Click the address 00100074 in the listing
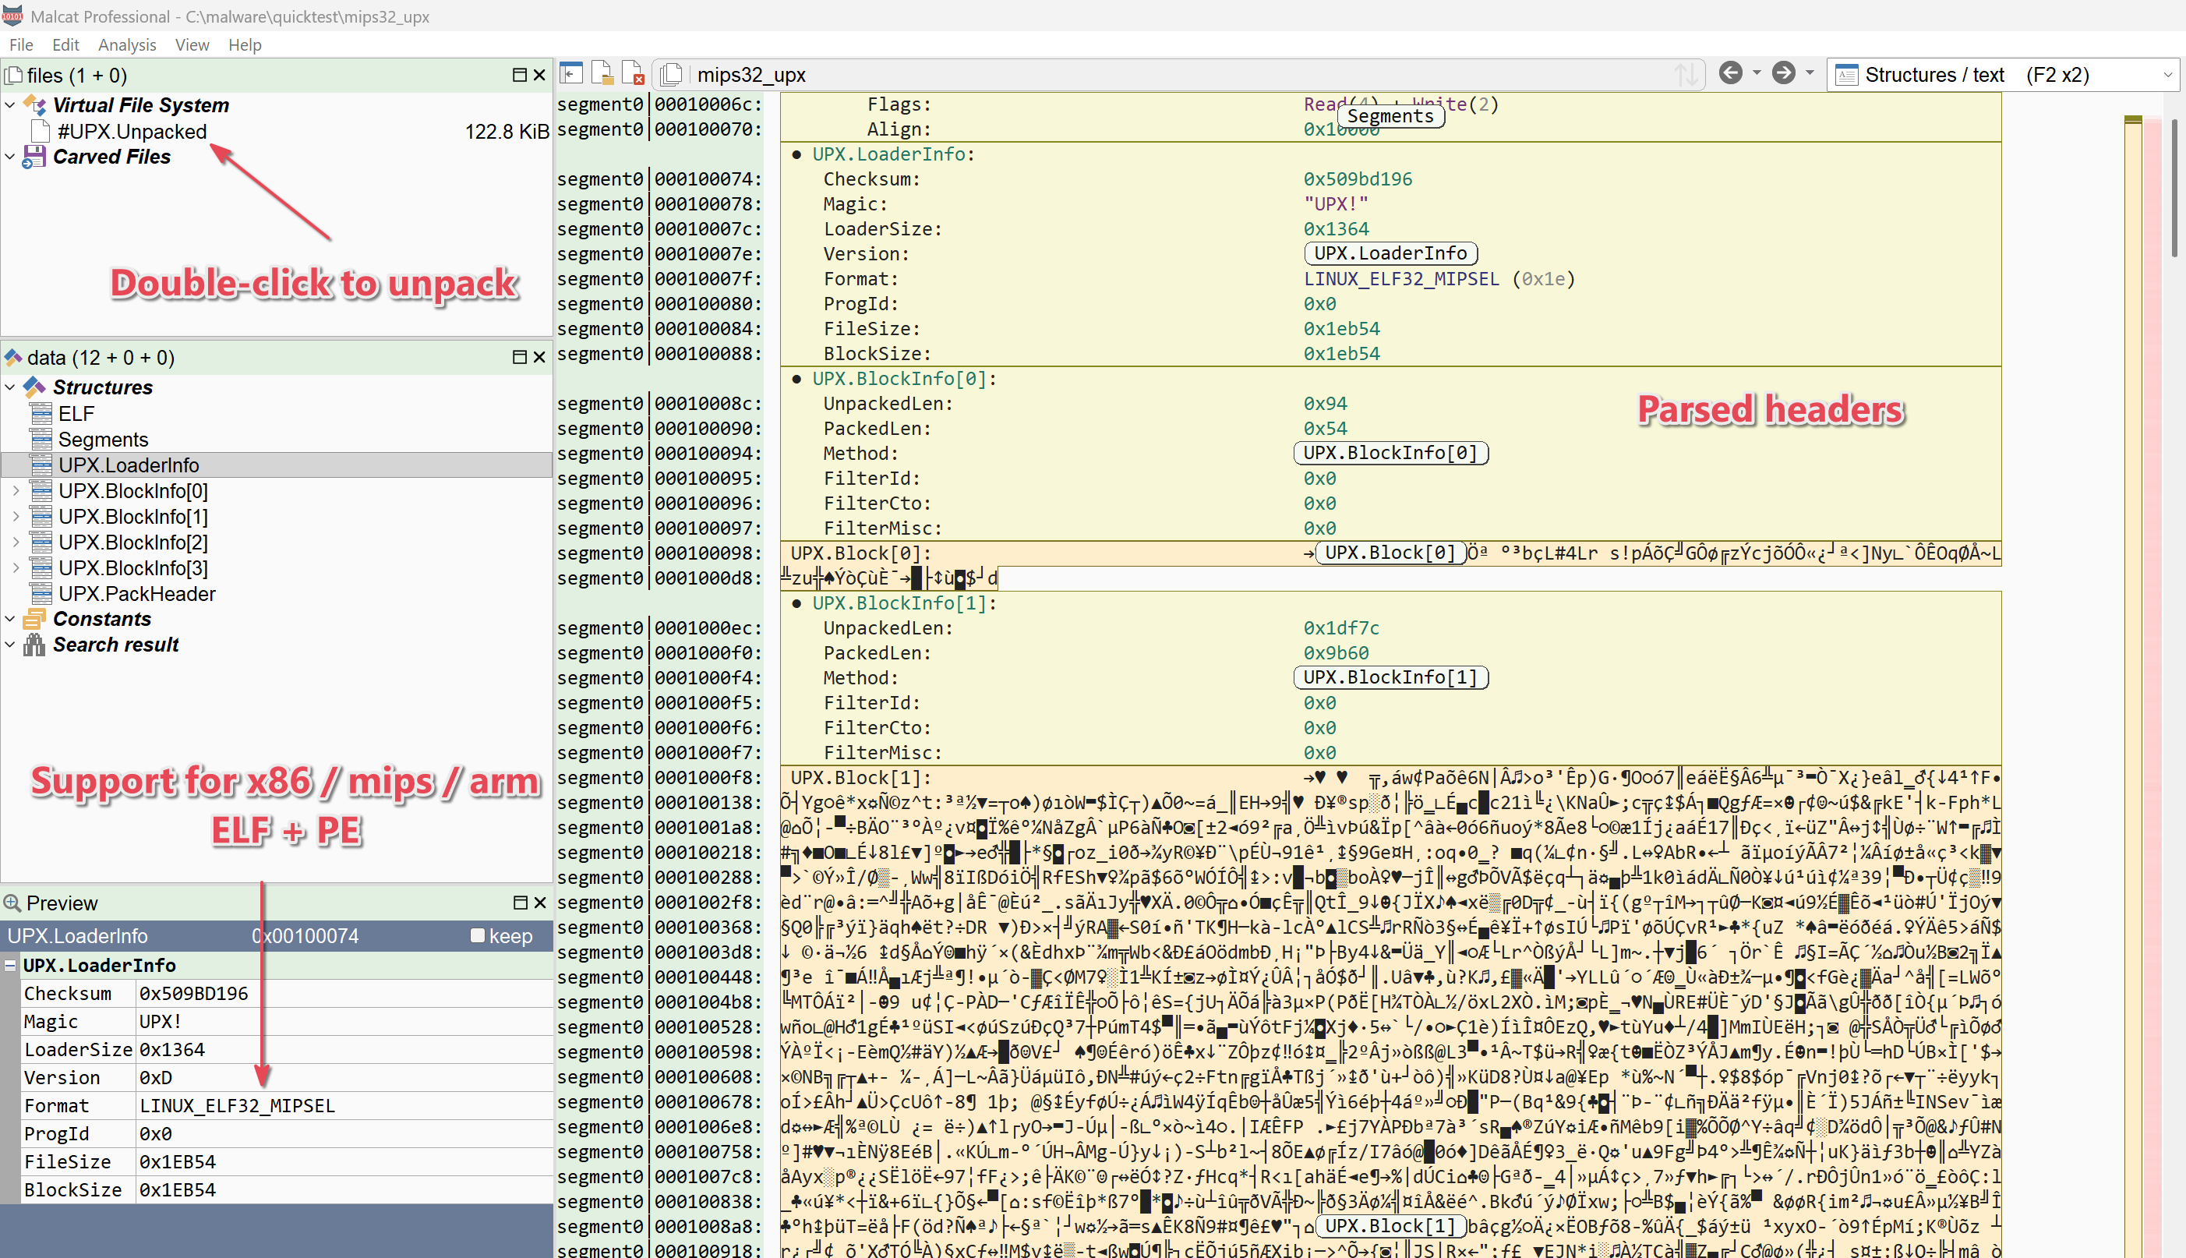 [x=708, y=178]
